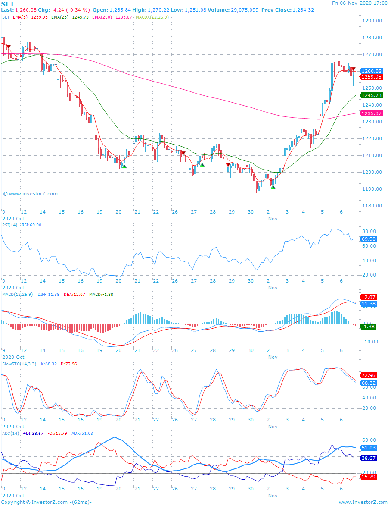Click the High value 1,270.22
The width and height of the screenshot is (388, 506).
coord(158,10)
